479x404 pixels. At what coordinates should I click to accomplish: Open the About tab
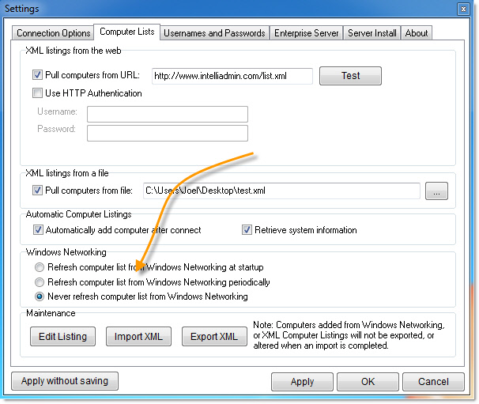coord(417,33)
